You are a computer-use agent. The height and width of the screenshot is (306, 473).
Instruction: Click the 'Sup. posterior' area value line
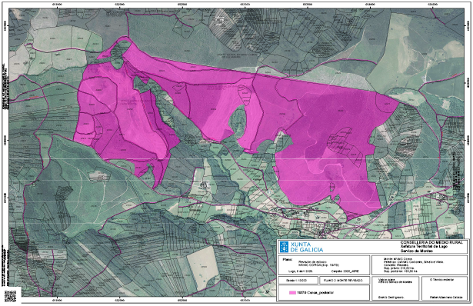coord(401,271)
